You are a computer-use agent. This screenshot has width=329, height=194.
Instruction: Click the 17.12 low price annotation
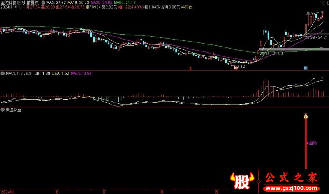(240, 66)
